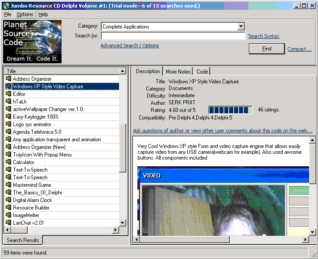
Task: Open the File menu
Action: pos(8,14)
